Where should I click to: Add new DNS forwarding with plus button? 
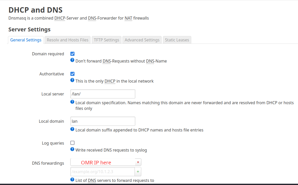coord(138,172)
